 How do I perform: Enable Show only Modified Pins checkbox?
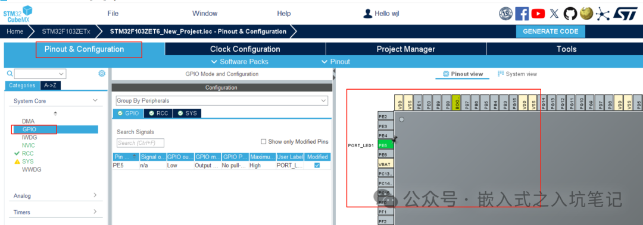point(264,141)
